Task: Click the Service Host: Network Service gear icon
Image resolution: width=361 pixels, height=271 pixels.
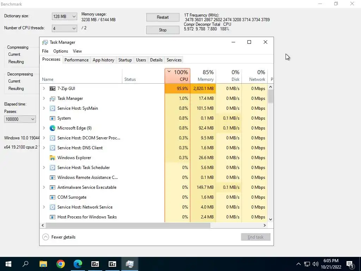Action: (53, 207)
